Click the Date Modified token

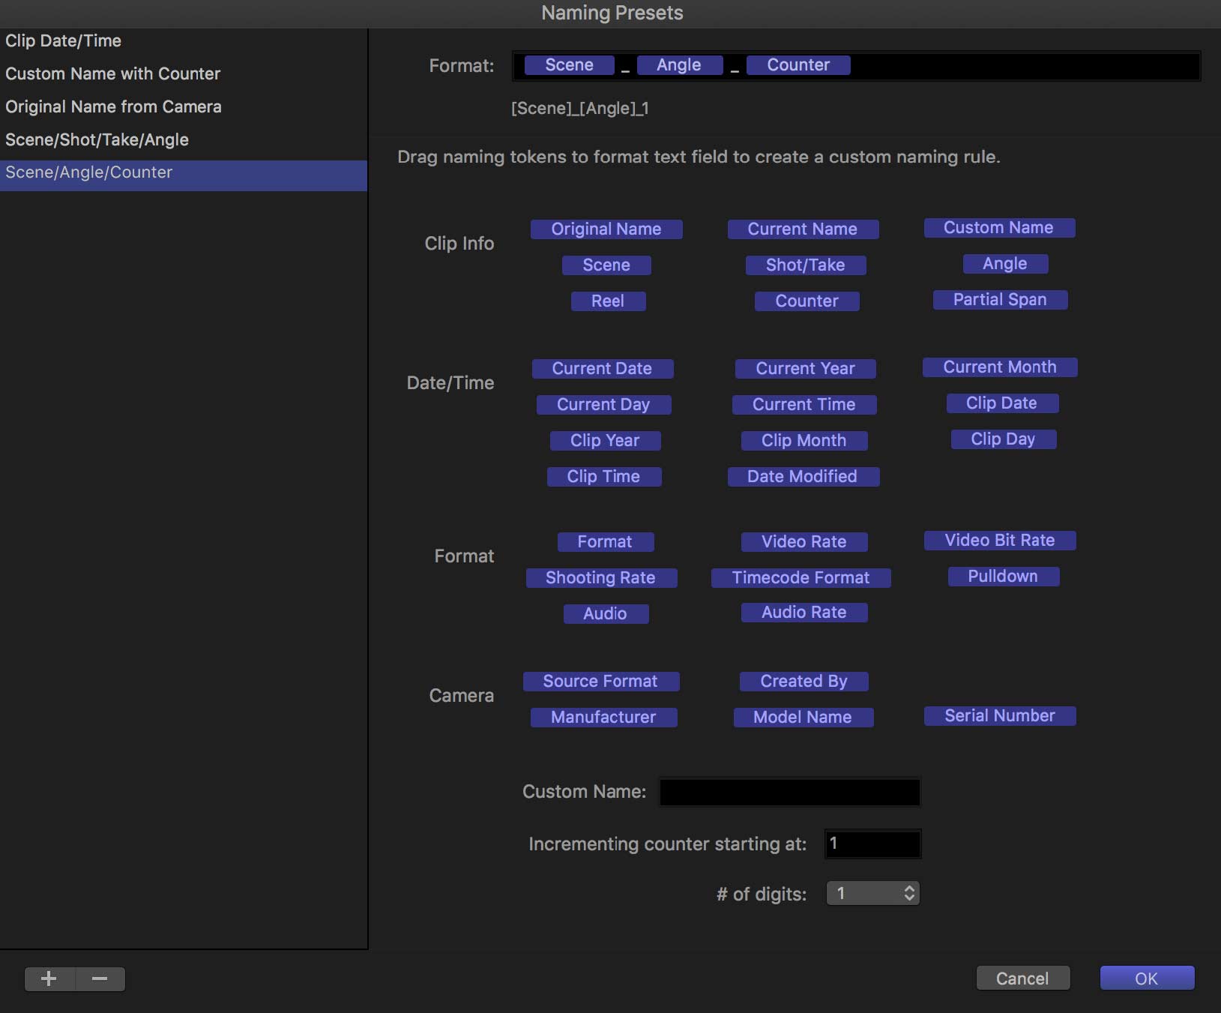(x=803, y=477)
